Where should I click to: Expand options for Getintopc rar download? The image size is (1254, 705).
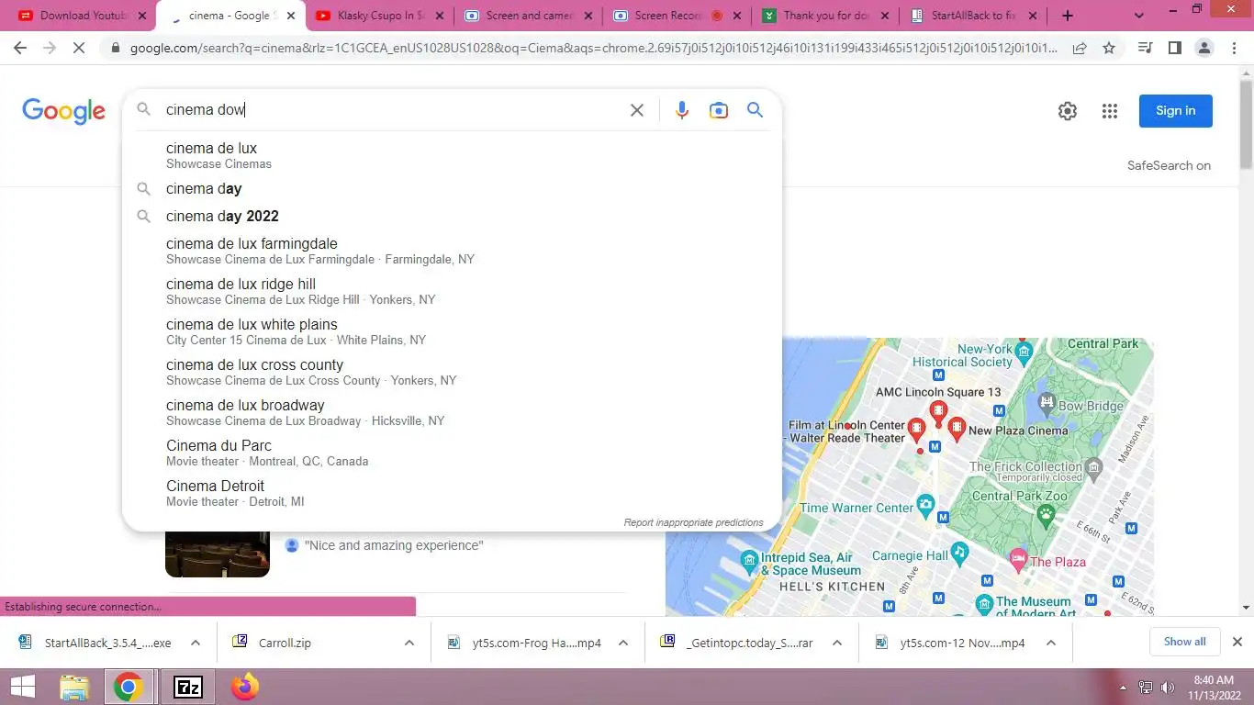[x=836, y=643]
